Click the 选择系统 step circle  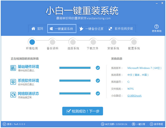coord(73,42)
